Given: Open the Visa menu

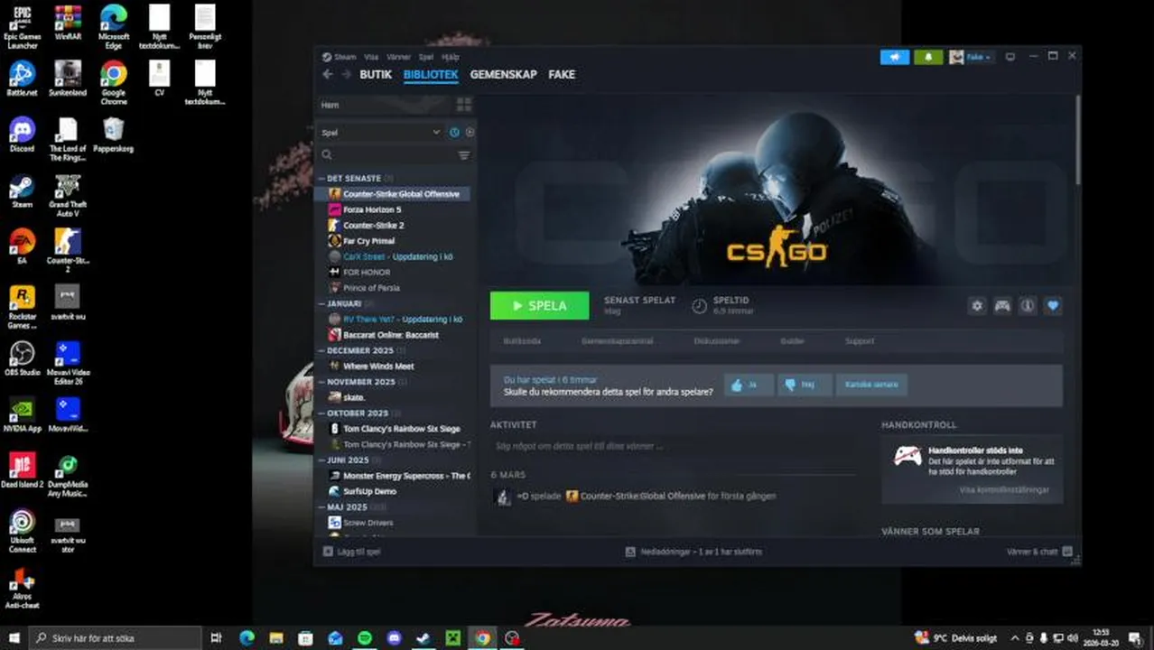Looking at the screenshot, I should (x=371, y=57).
